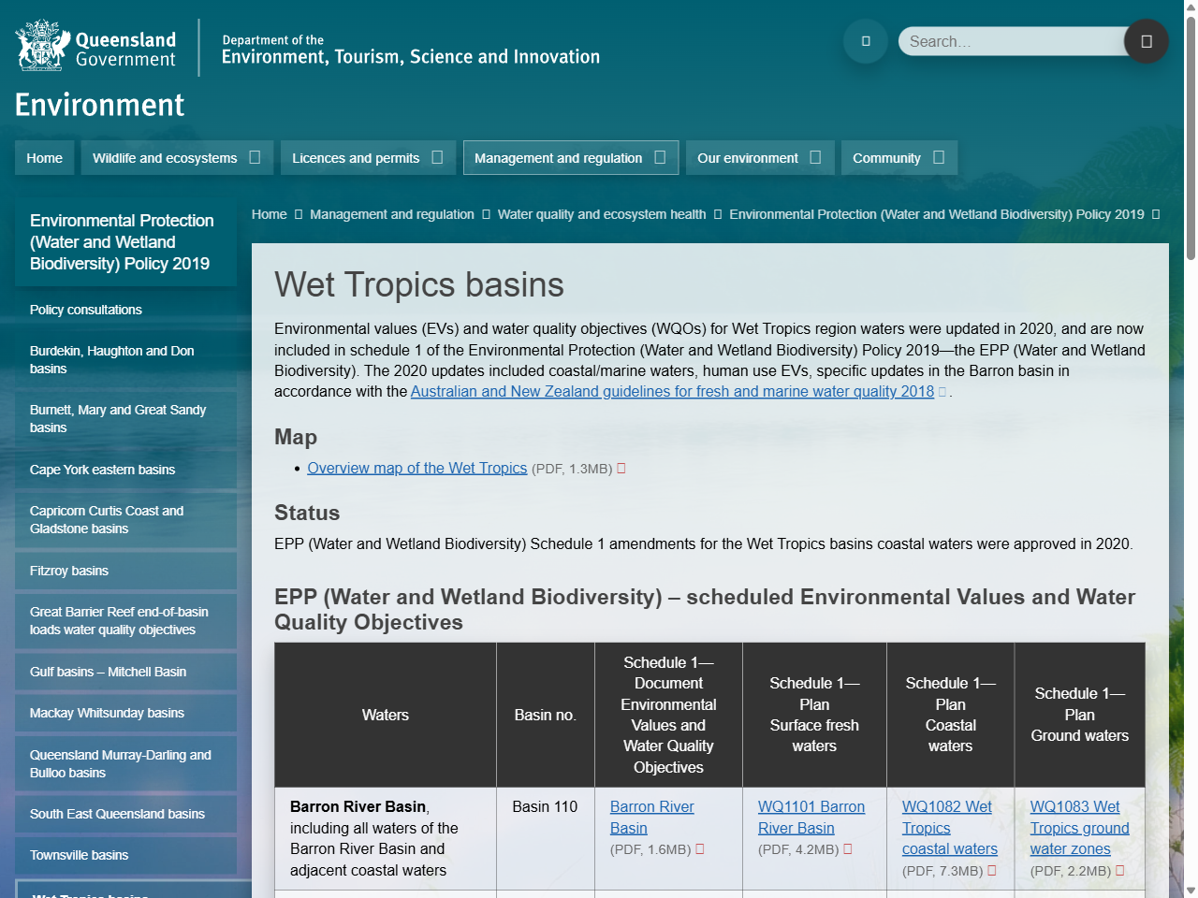Click the external link icon beside WQ1101 Barron River Basin
Image resolution: width=1198 pixels, height=898 pixels.
tap(847, 849)
